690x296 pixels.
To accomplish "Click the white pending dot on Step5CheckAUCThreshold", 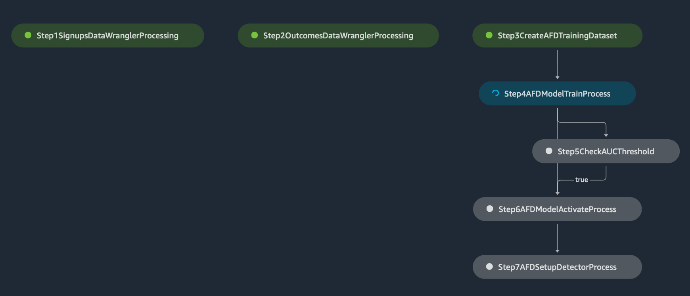I will 549,151.
